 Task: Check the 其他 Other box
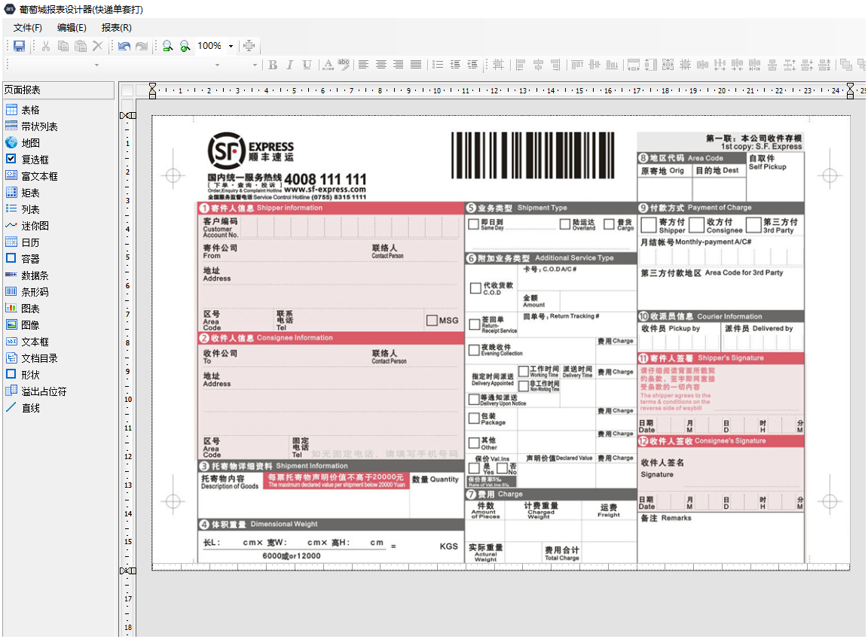tap(474, 443)
